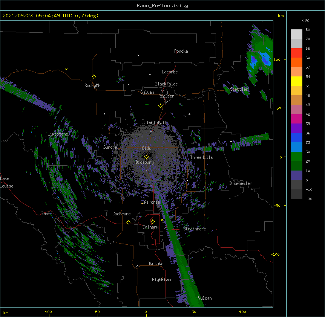325x317 pixels.
Task: Click the Base_Reflectivity title
Action: (x=162, y=6)
